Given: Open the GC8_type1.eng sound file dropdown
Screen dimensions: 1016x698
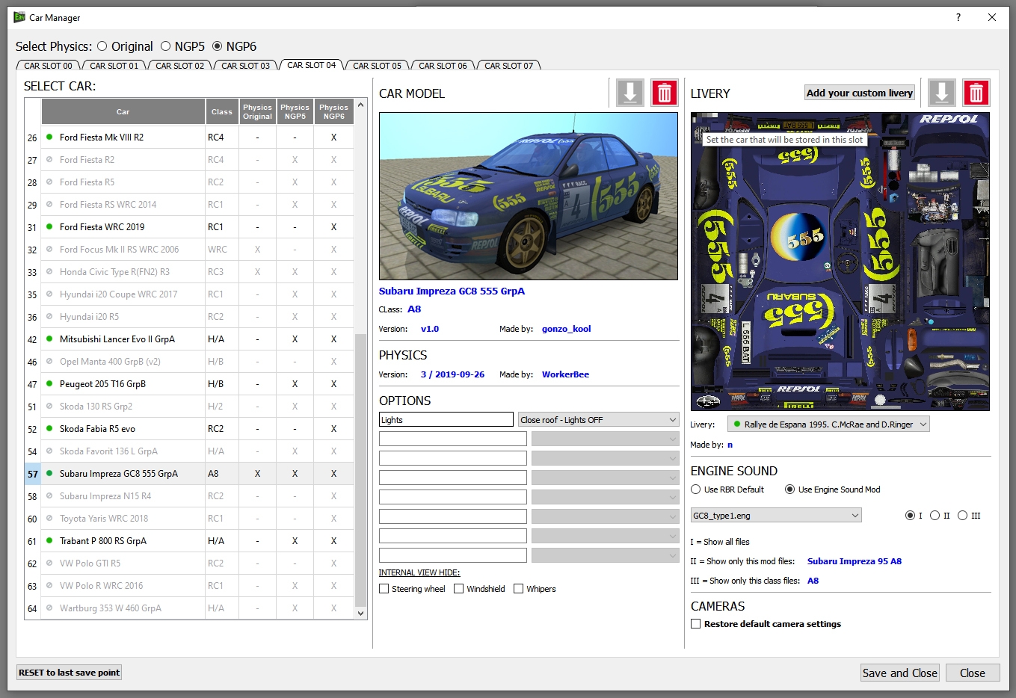Looking at the screenshot, I should point(776,515).
